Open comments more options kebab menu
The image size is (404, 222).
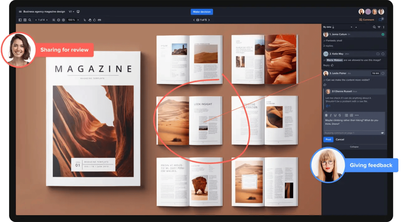(384, 27)
